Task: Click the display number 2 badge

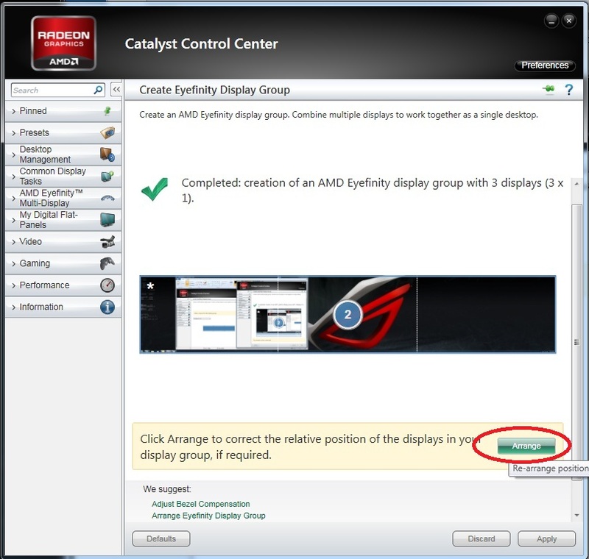Action: click(348, 314)
